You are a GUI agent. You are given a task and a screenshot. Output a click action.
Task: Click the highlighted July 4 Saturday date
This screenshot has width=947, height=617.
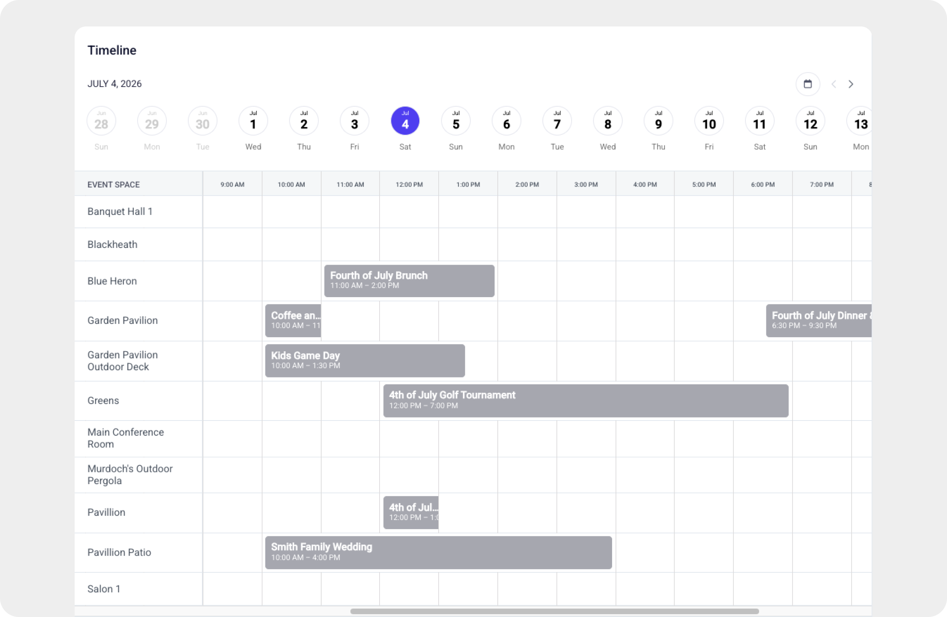coord(405,120)
